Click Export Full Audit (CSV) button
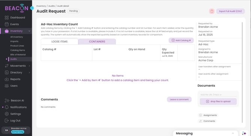The image size is (251, 136). tap(230, 11)
